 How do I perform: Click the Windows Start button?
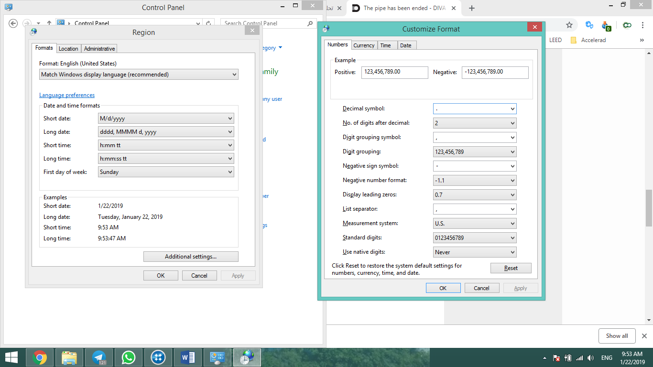pyautogui.click(x=11, y=357)
